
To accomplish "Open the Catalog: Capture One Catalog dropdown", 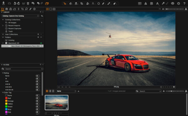I will pos(20,16).
